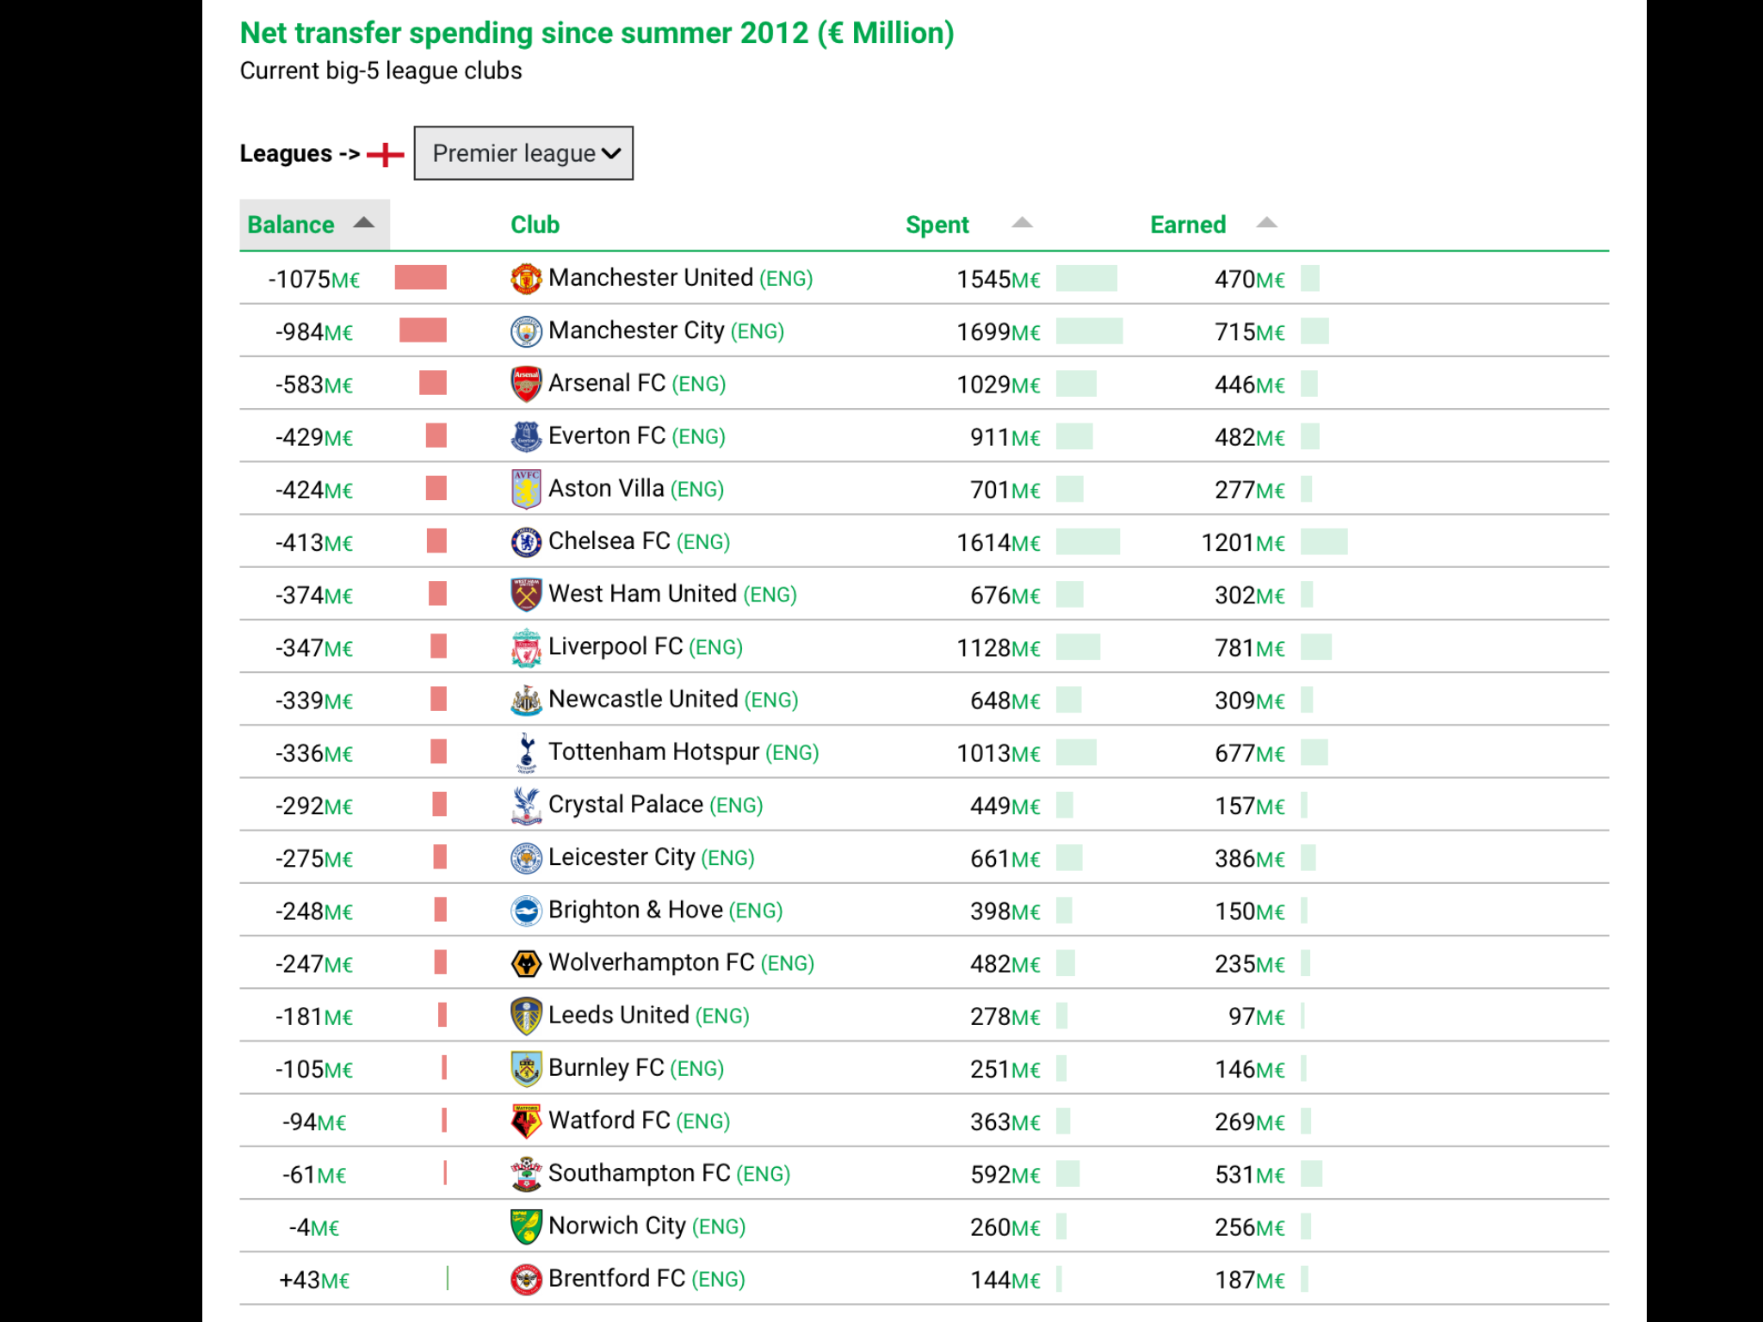The width and height of the screenshot is (1763, 1322).
Task: Click the Brentford FC crest
Action: (526, 1280)
